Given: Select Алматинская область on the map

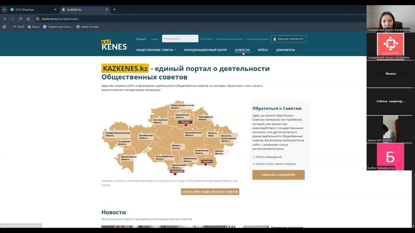Looking at the screenshot, I should (x=202, y=151).
